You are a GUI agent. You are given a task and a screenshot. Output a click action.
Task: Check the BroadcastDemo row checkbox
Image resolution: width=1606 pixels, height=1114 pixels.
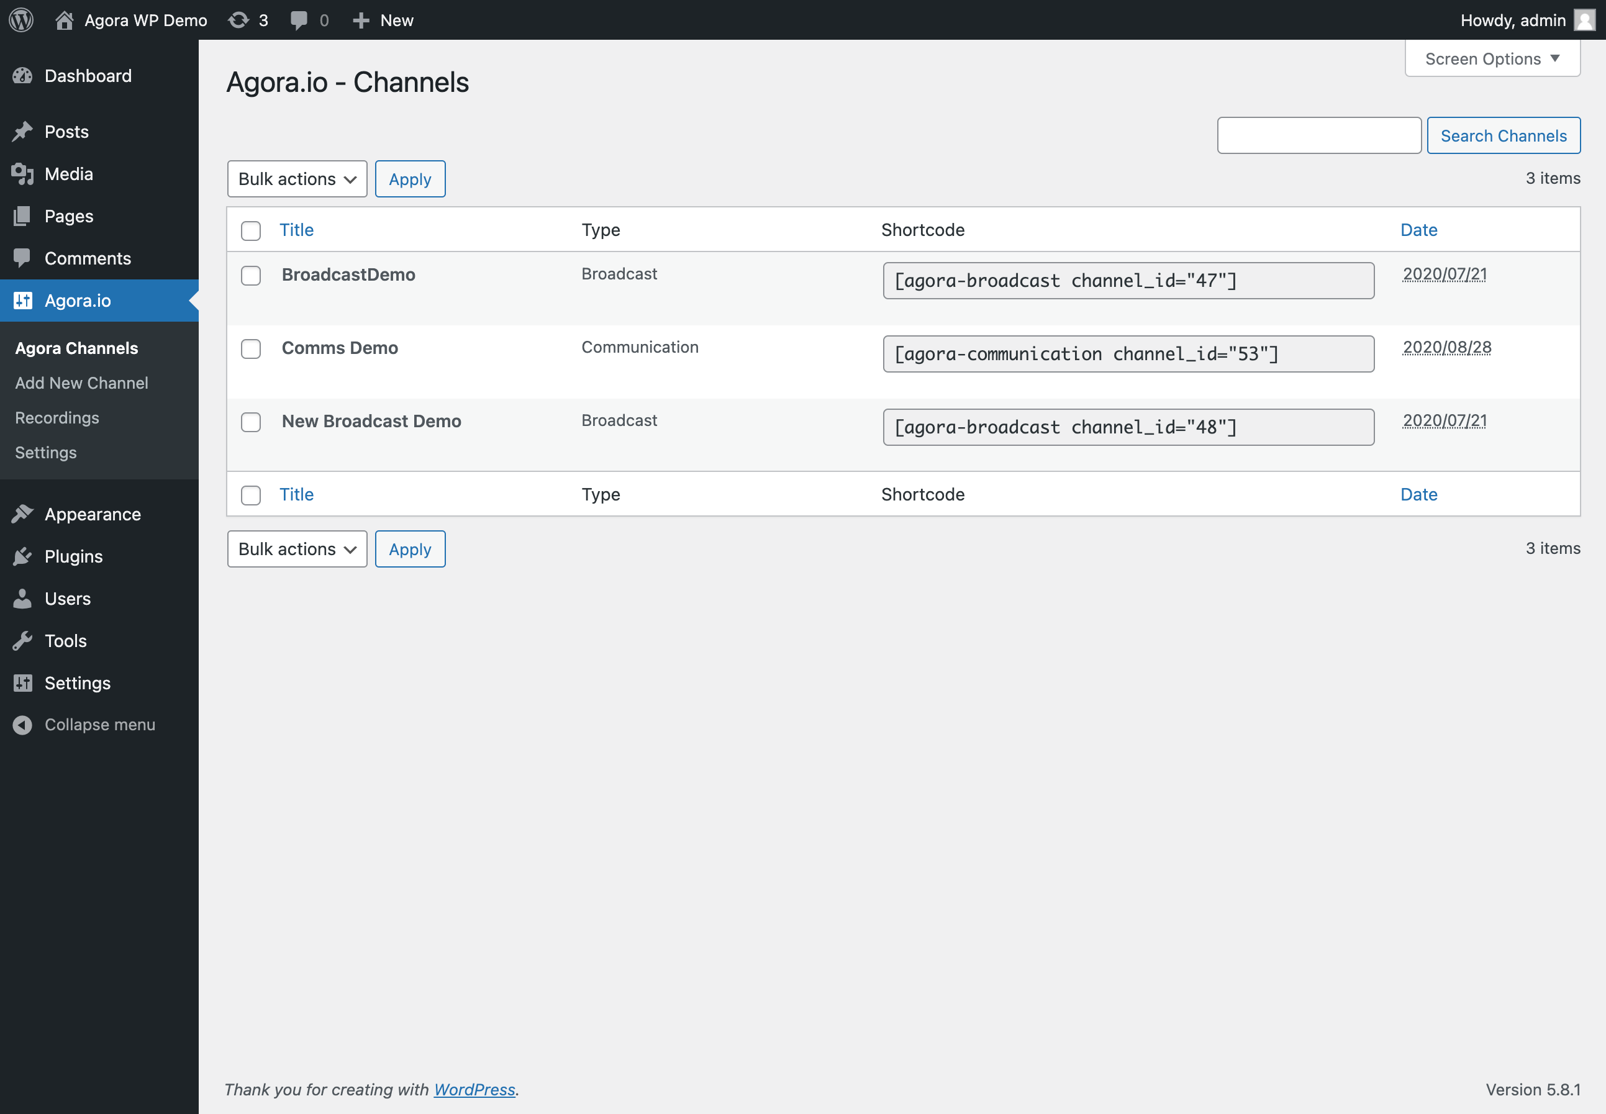pos(250,276)
